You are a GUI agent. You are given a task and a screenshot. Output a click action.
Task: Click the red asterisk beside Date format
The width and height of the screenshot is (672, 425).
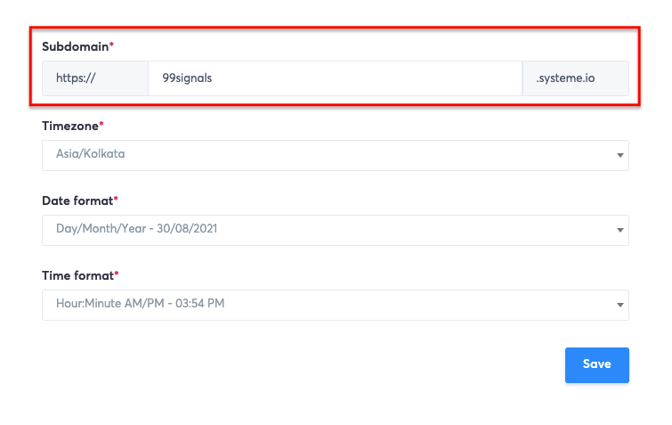(x=116, y=200)
